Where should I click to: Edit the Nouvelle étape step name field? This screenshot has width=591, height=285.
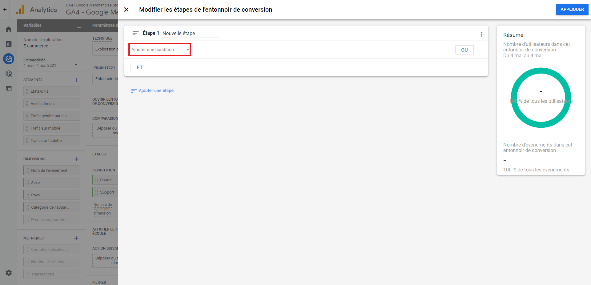190,33
